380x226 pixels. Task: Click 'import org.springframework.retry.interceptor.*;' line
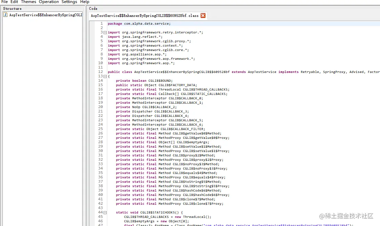pos(155,32)
